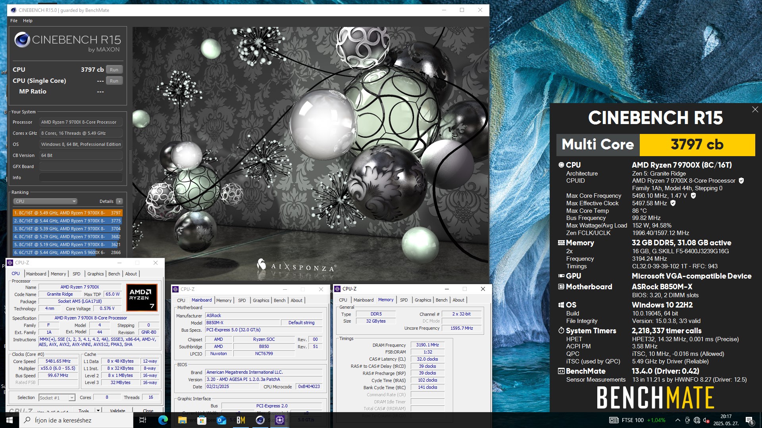Switch to BenchMate on the taskbar
This screenshot has height=428, width=762.
pyautogui.click(x=241, y=420)
